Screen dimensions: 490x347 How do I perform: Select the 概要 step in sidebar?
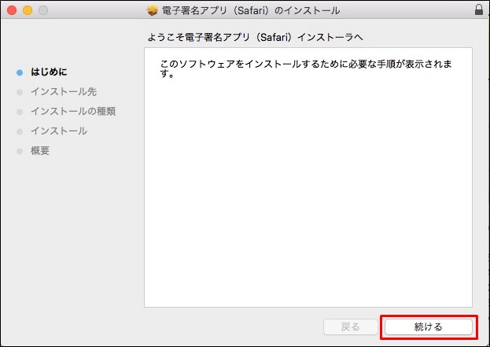(40, 150)
